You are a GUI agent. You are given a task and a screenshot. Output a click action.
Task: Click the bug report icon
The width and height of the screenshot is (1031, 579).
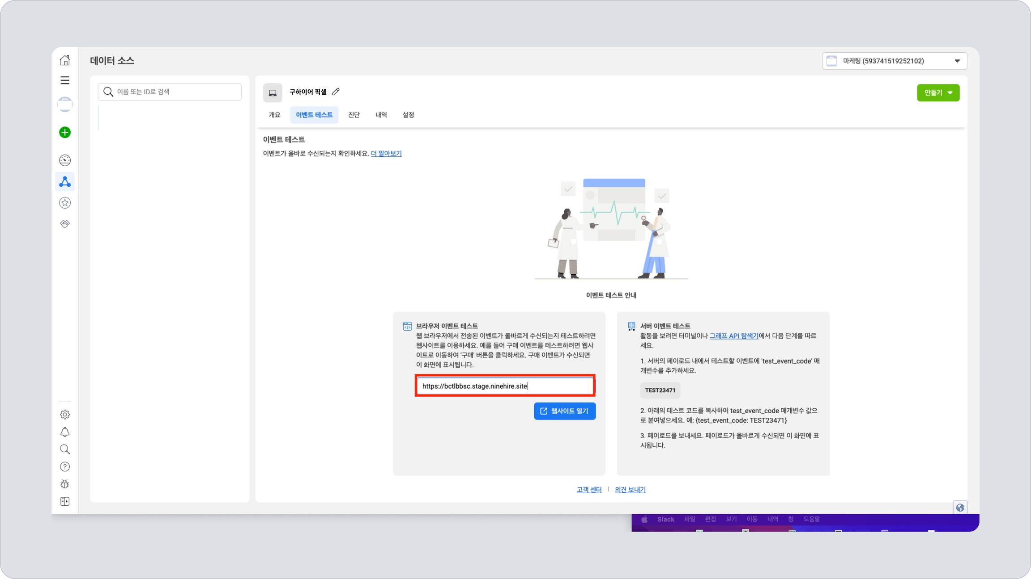[x=65, y=484]
